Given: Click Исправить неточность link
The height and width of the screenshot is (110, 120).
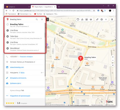Looking at the screenshot, I should coord(18,78).
